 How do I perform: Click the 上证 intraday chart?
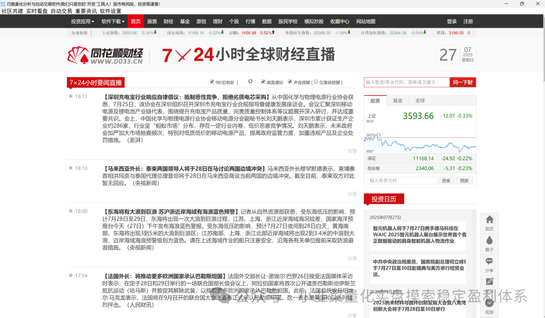pyautogui.click(x=420, y=143)
